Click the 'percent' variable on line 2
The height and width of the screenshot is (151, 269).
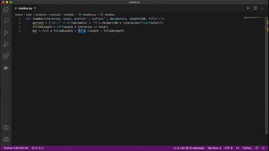click(38, 23)
